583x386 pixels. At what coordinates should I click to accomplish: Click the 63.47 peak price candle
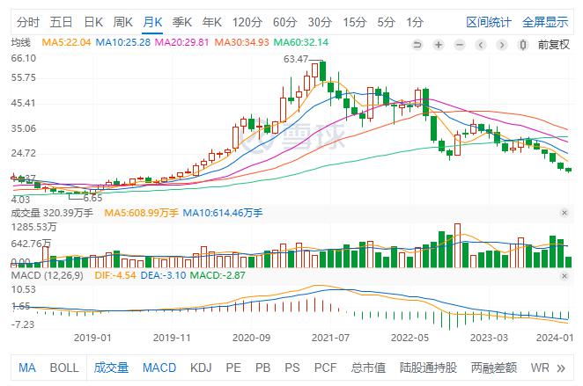(x=323, y=71)
